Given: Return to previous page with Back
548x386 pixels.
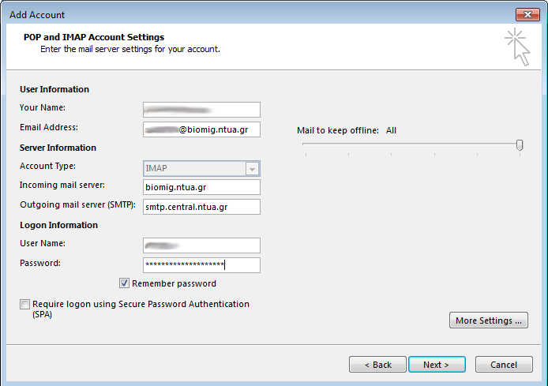Looking at the screenshot, I should click(x=377, y=365).
